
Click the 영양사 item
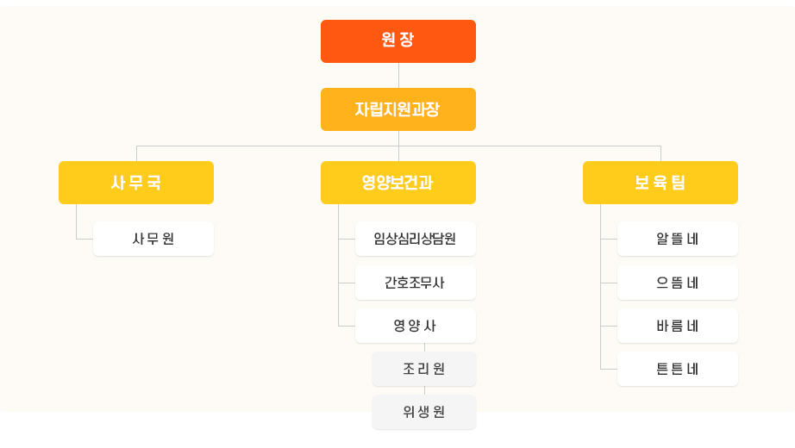pyautogui.click(x=416, y=326)
